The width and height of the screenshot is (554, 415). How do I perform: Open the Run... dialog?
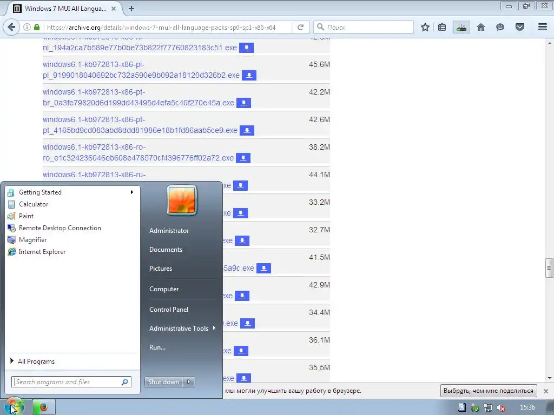pos(157,347)
